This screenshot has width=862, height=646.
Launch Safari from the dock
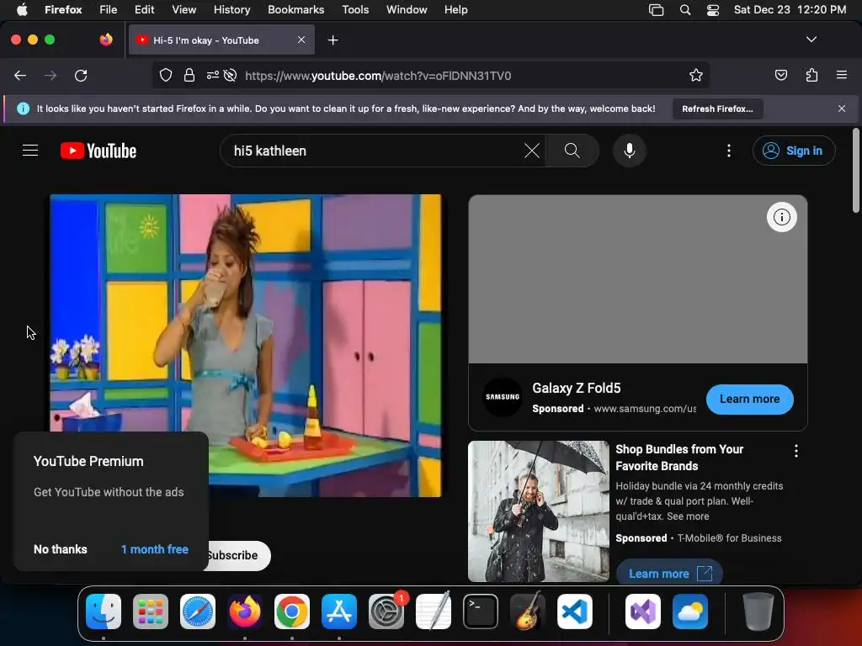(198, 612)
